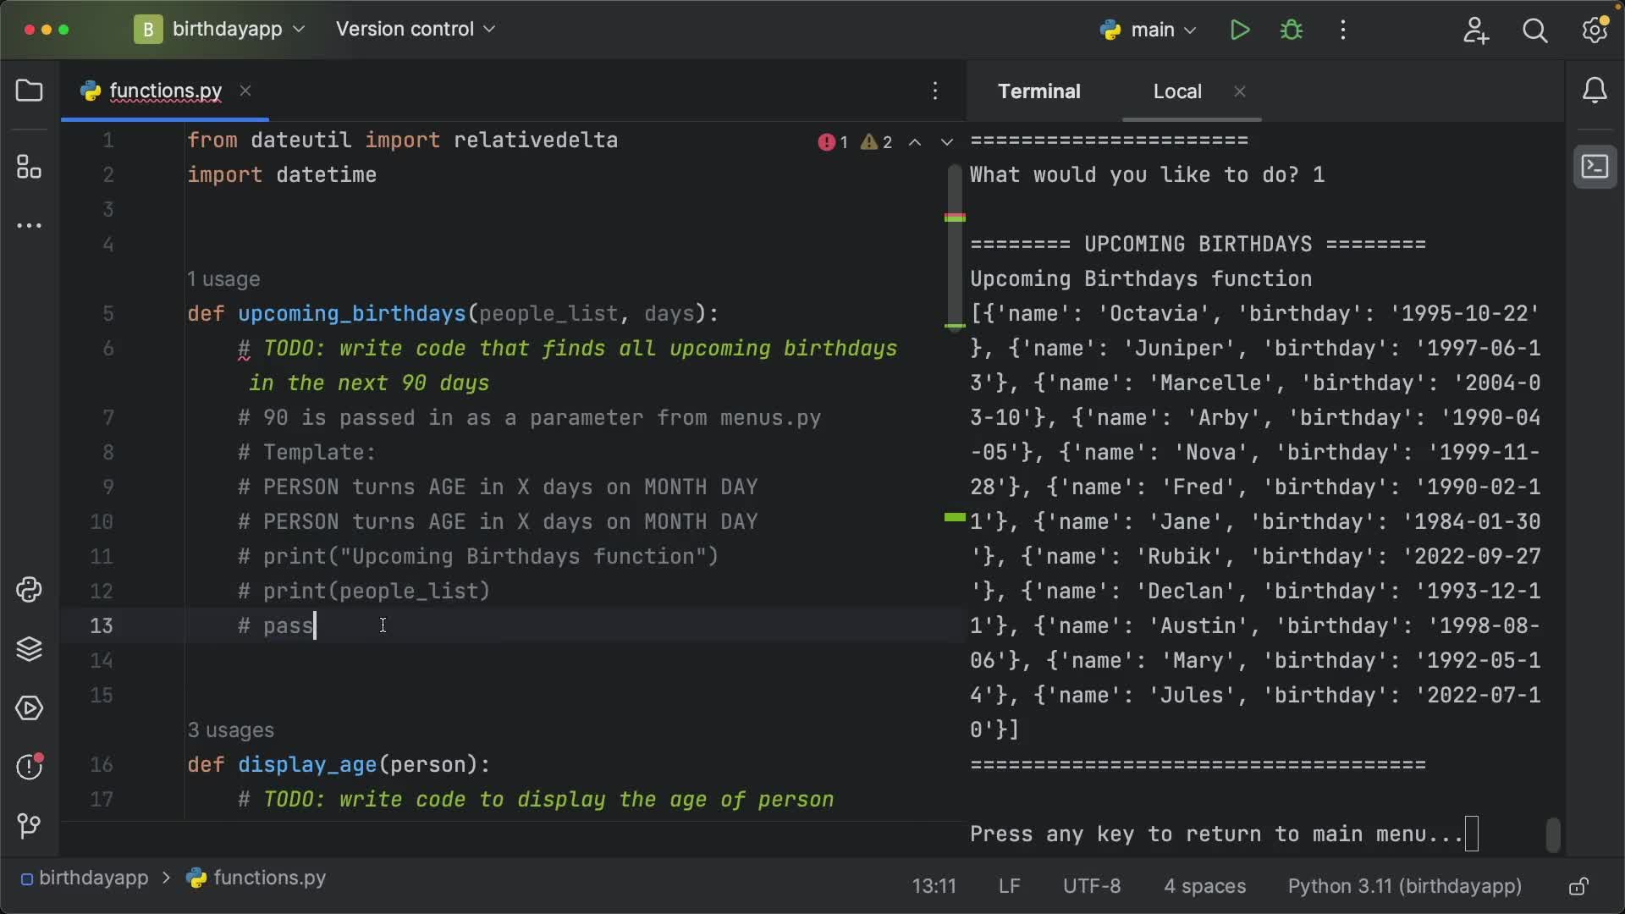Toggle read-only lock for file
1625x914 pixels.
point(1578,887)
